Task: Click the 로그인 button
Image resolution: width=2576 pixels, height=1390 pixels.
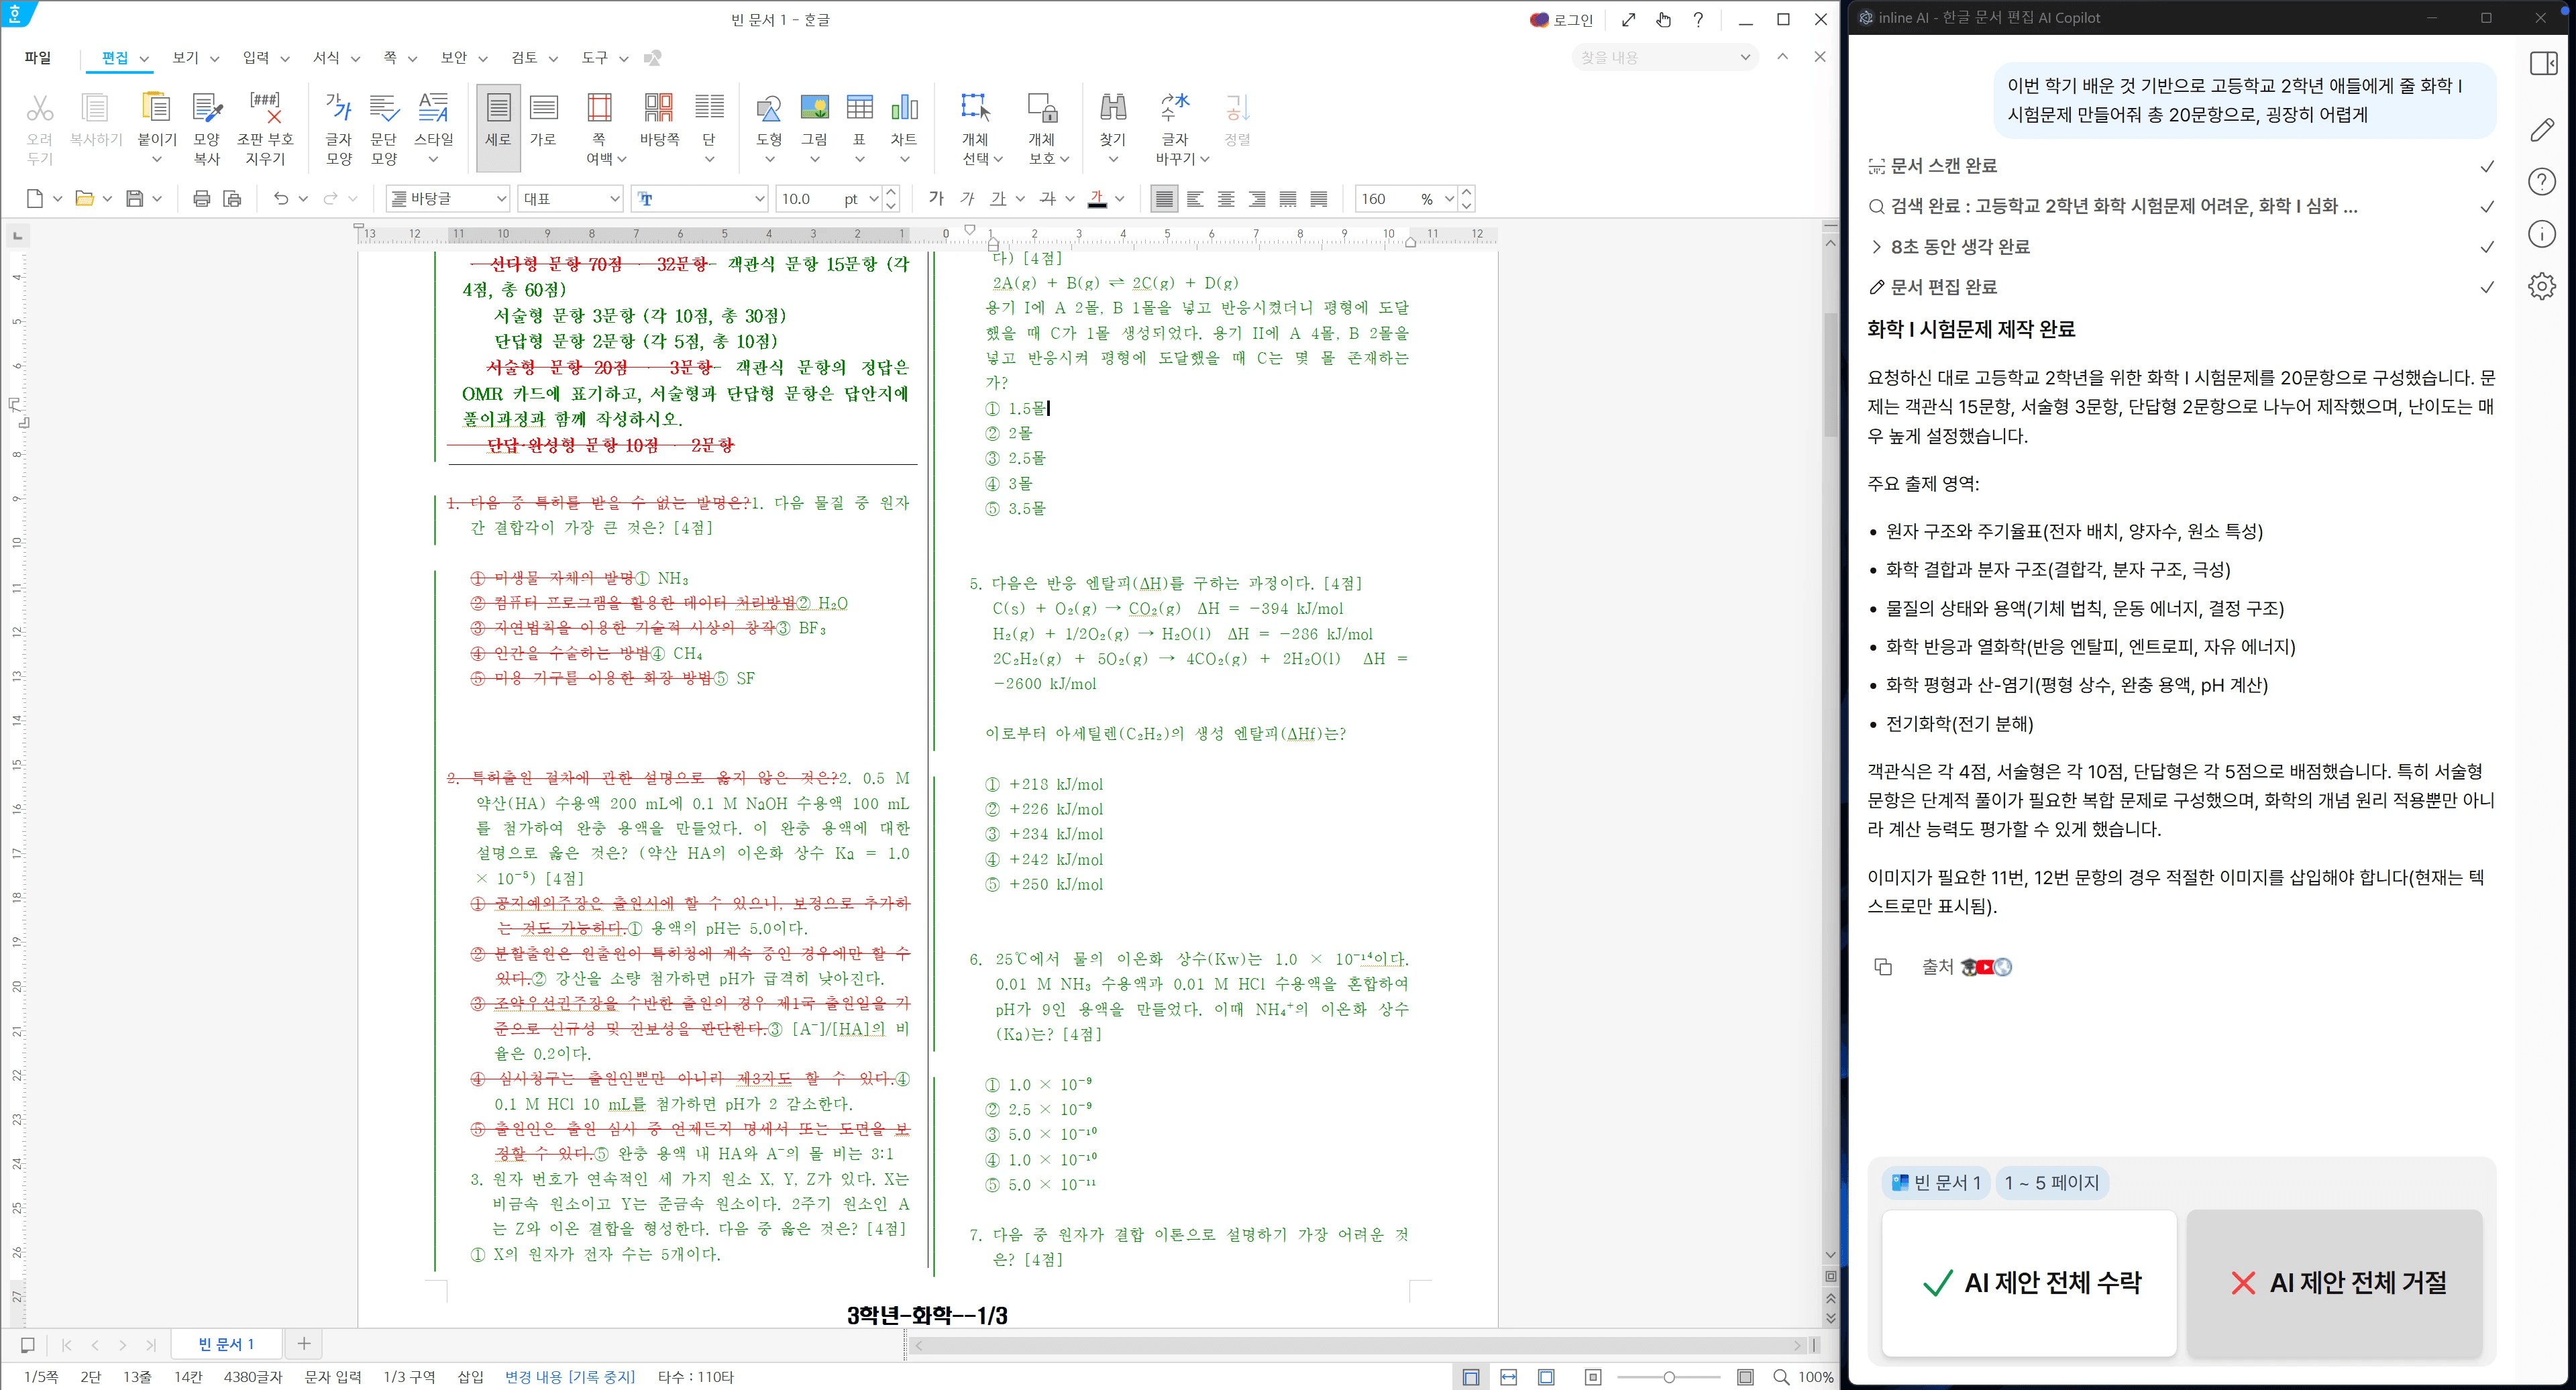Action: (x=1561, y=20)
